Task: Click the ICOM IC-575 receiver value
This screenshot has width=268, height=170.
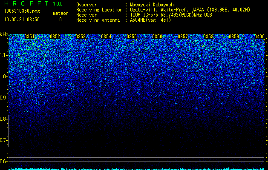Action: (171, 15)
